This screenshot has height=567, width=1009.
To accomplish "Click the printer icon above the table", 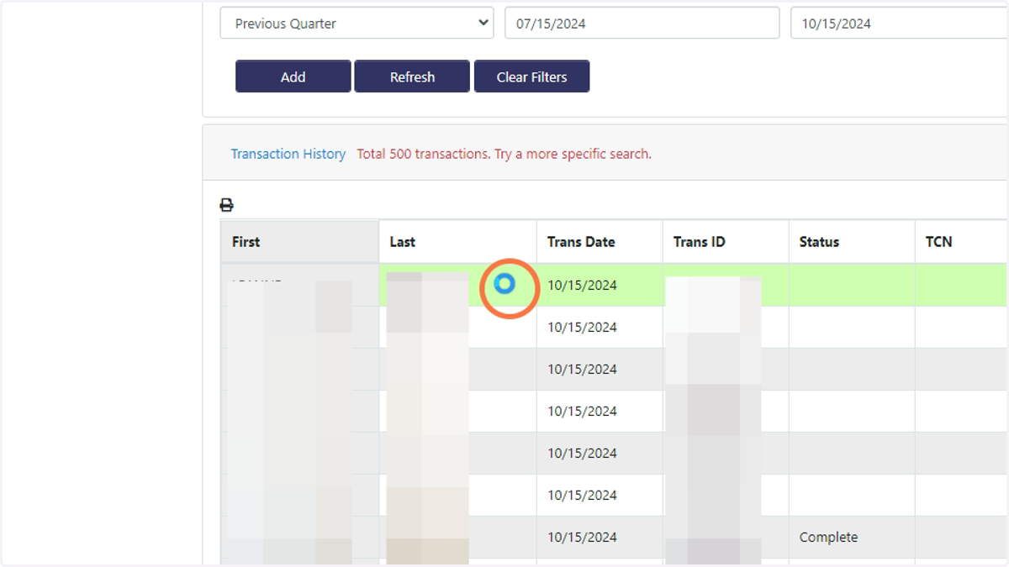I will pos(226,205).
